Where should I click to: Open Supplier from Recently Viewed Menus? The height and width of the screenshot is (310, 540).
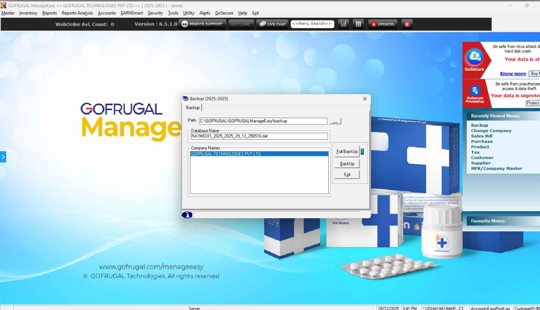click(481, 163)
